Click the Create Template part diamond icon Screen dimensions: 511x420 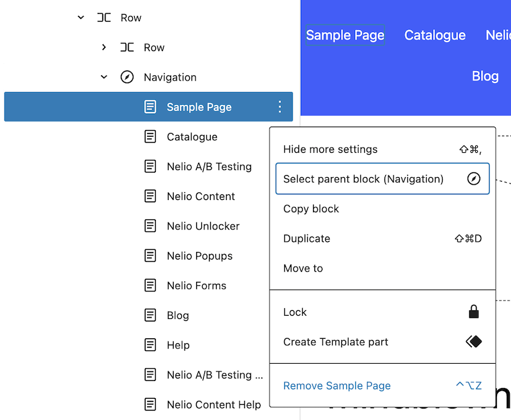473,342
